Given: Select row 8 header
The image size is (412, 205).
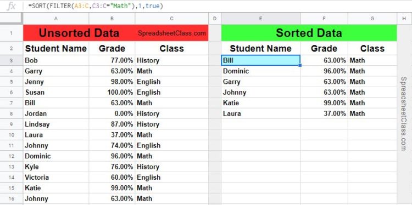Looking at the screenshot, I should 12,113.
